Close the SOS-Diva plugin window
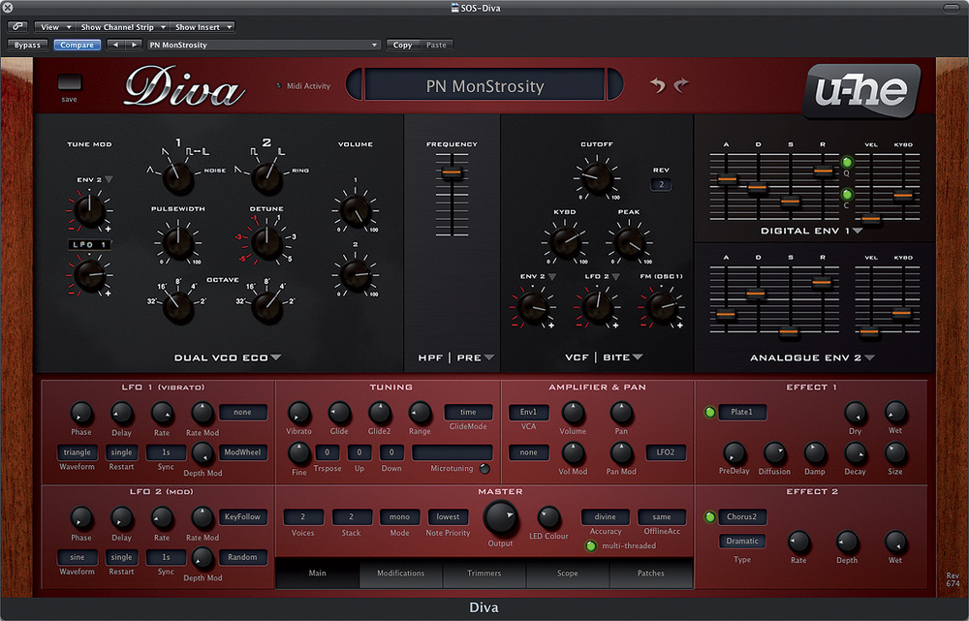Screen dimensions: 969x621 coord(8,8)
